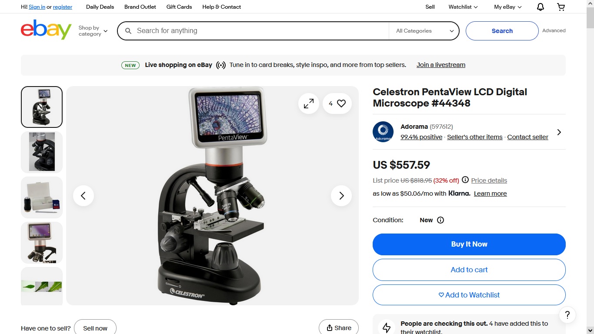Expand the My eBay dropdown
The height and width of the screenshot is (334, 594).
pos(508,7)
